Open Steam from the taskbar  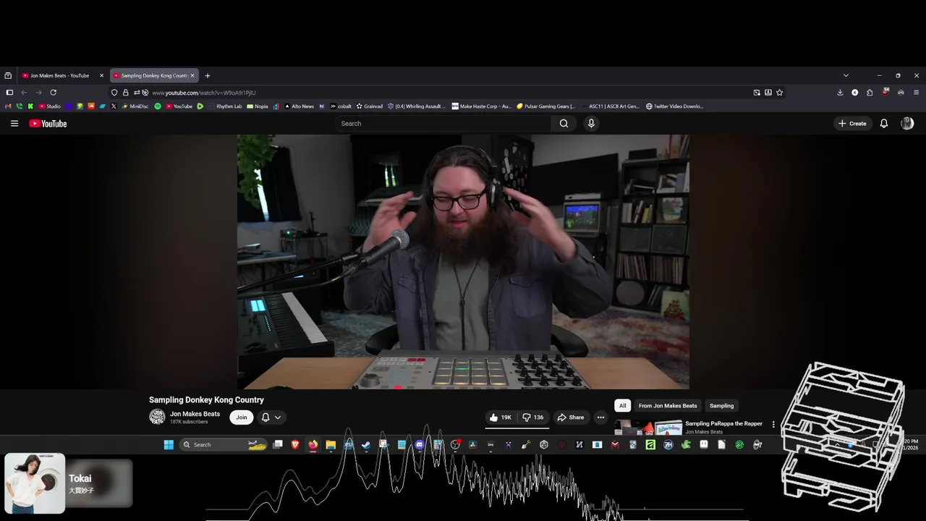(x=366, y=445)
